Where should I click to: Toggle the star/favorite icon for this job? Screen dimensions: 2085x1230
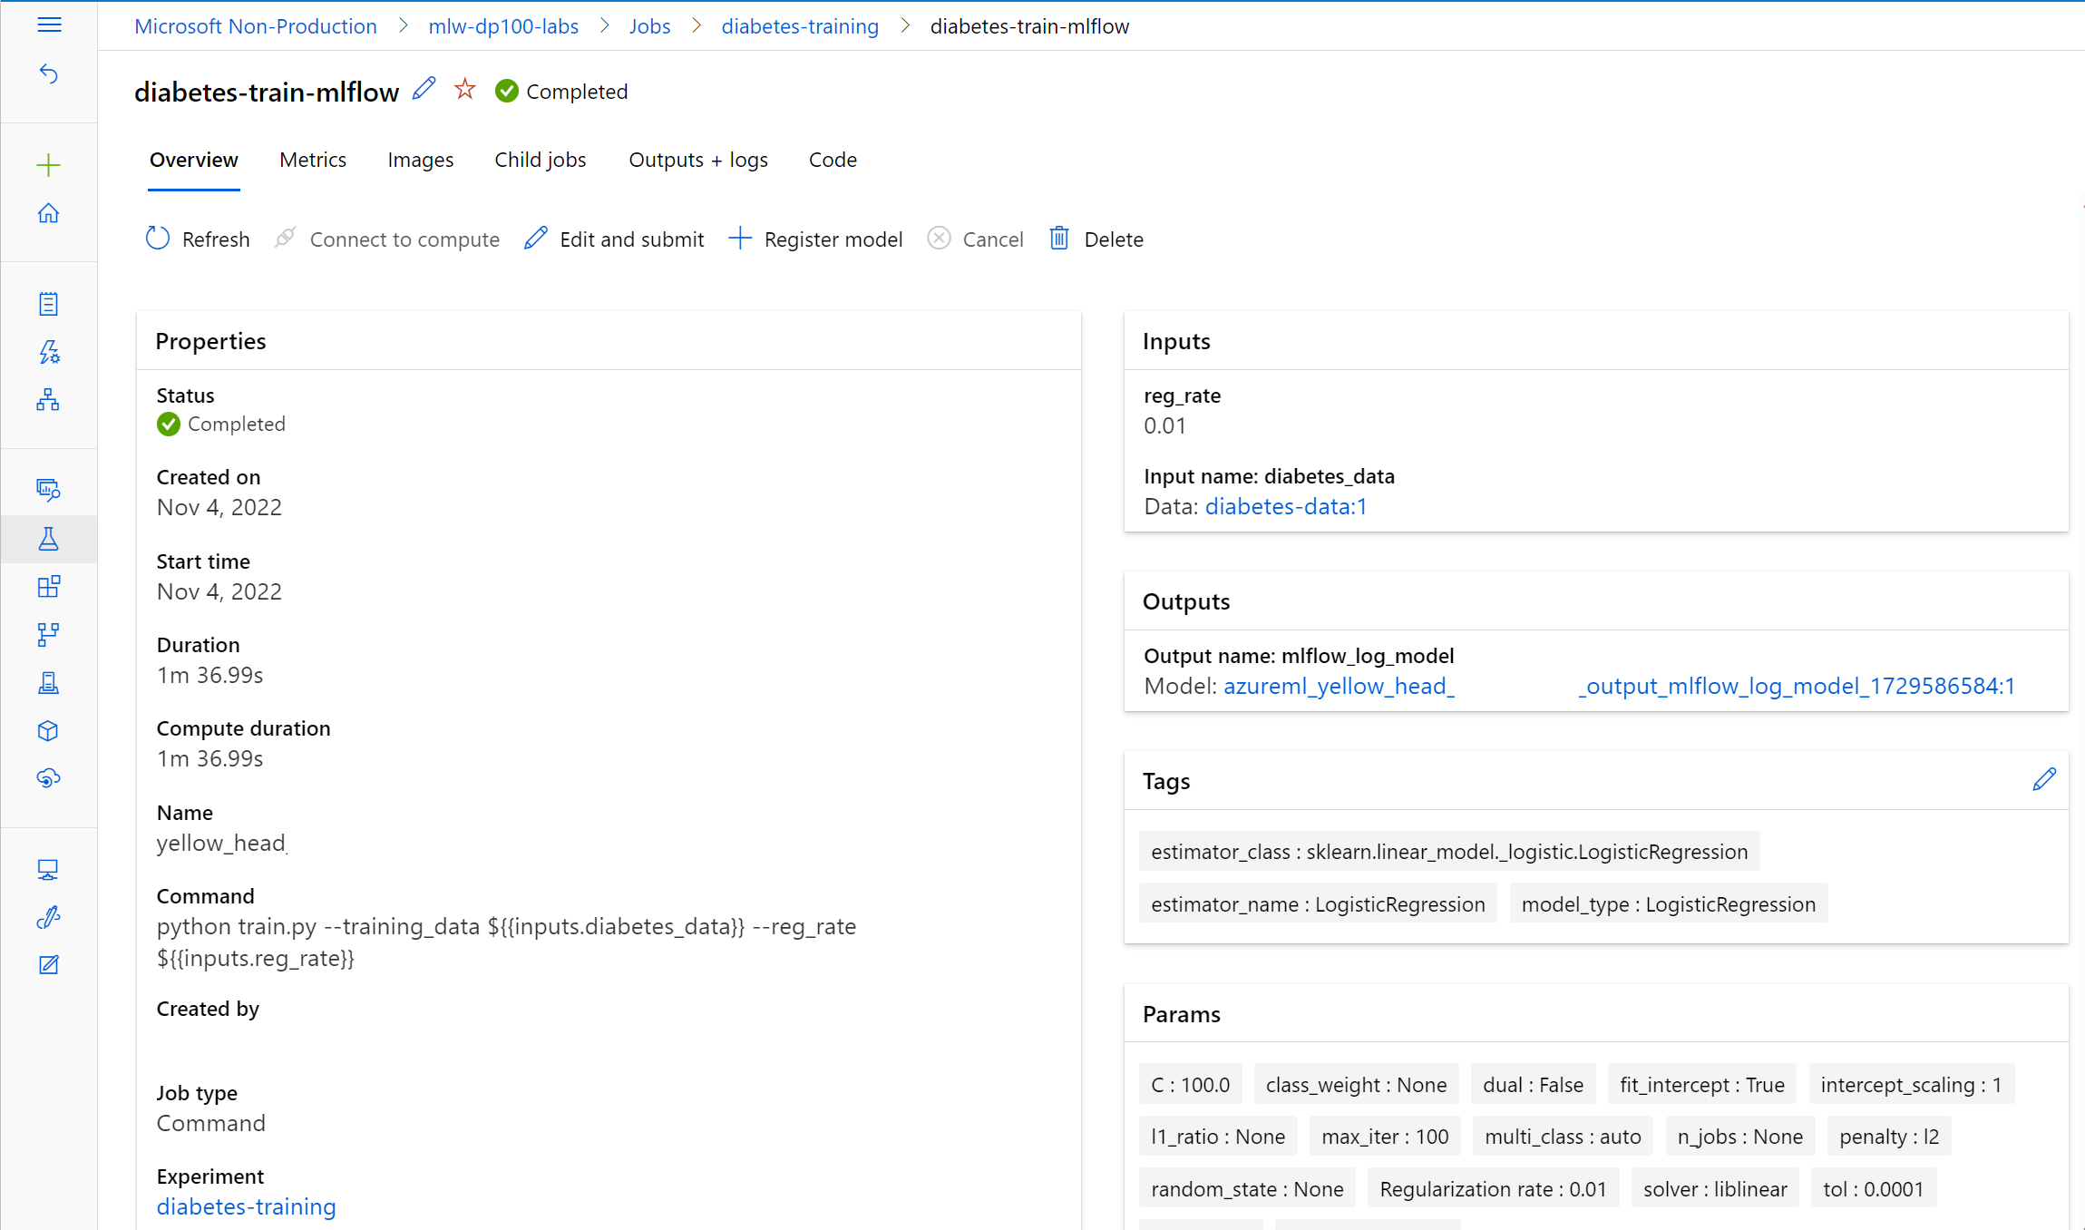465,89
